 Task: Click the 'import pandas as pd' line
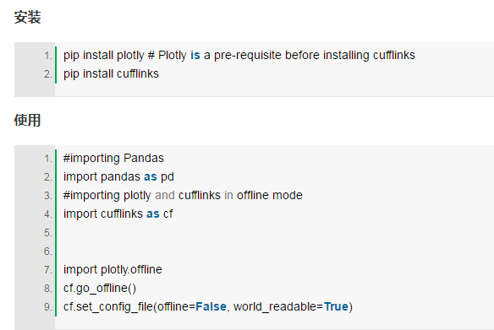coord(118,176)
